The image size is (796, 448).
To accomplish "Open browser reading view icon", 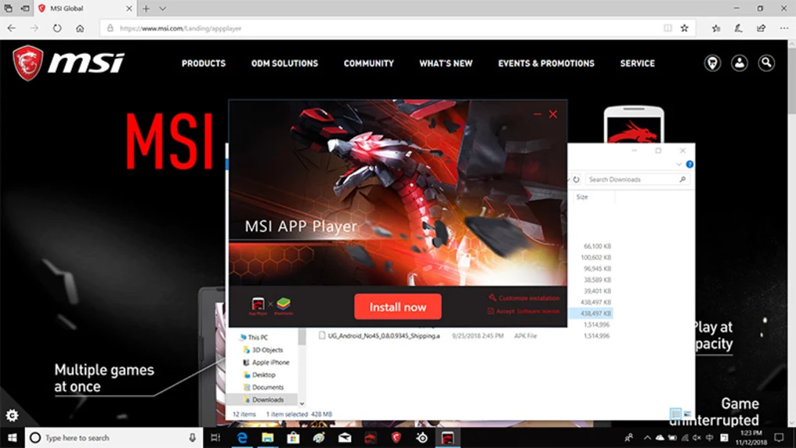I will [667, 28].
